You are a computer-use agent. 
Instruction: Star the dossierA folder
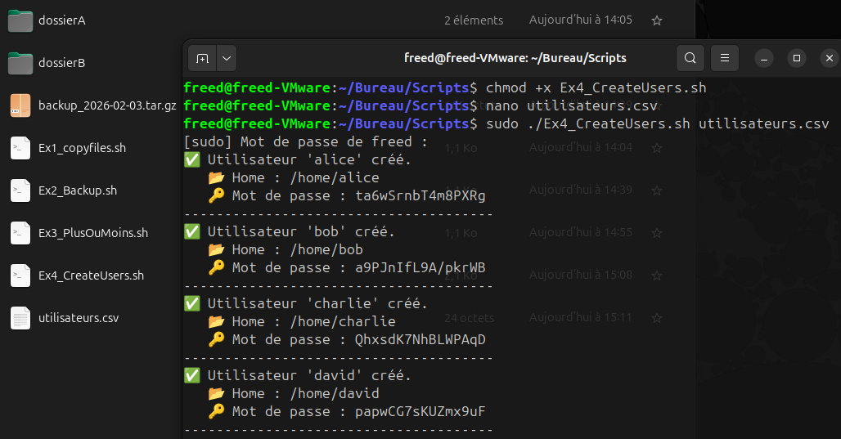(x=656, y=20)
